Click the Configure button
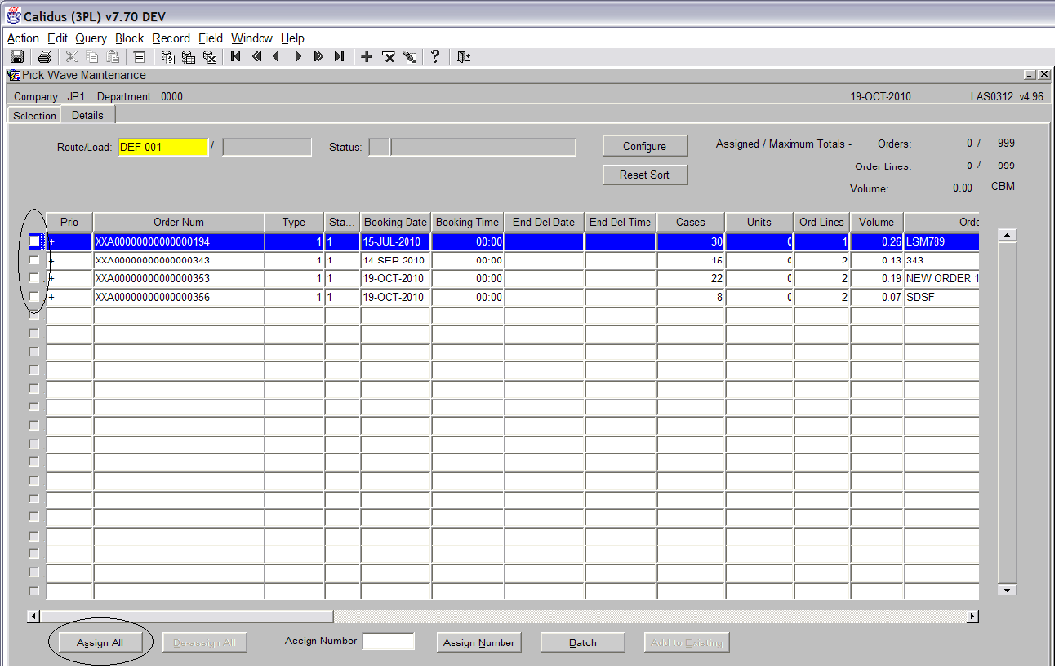This screenshot has width=1059, height=668. point(645,146)
